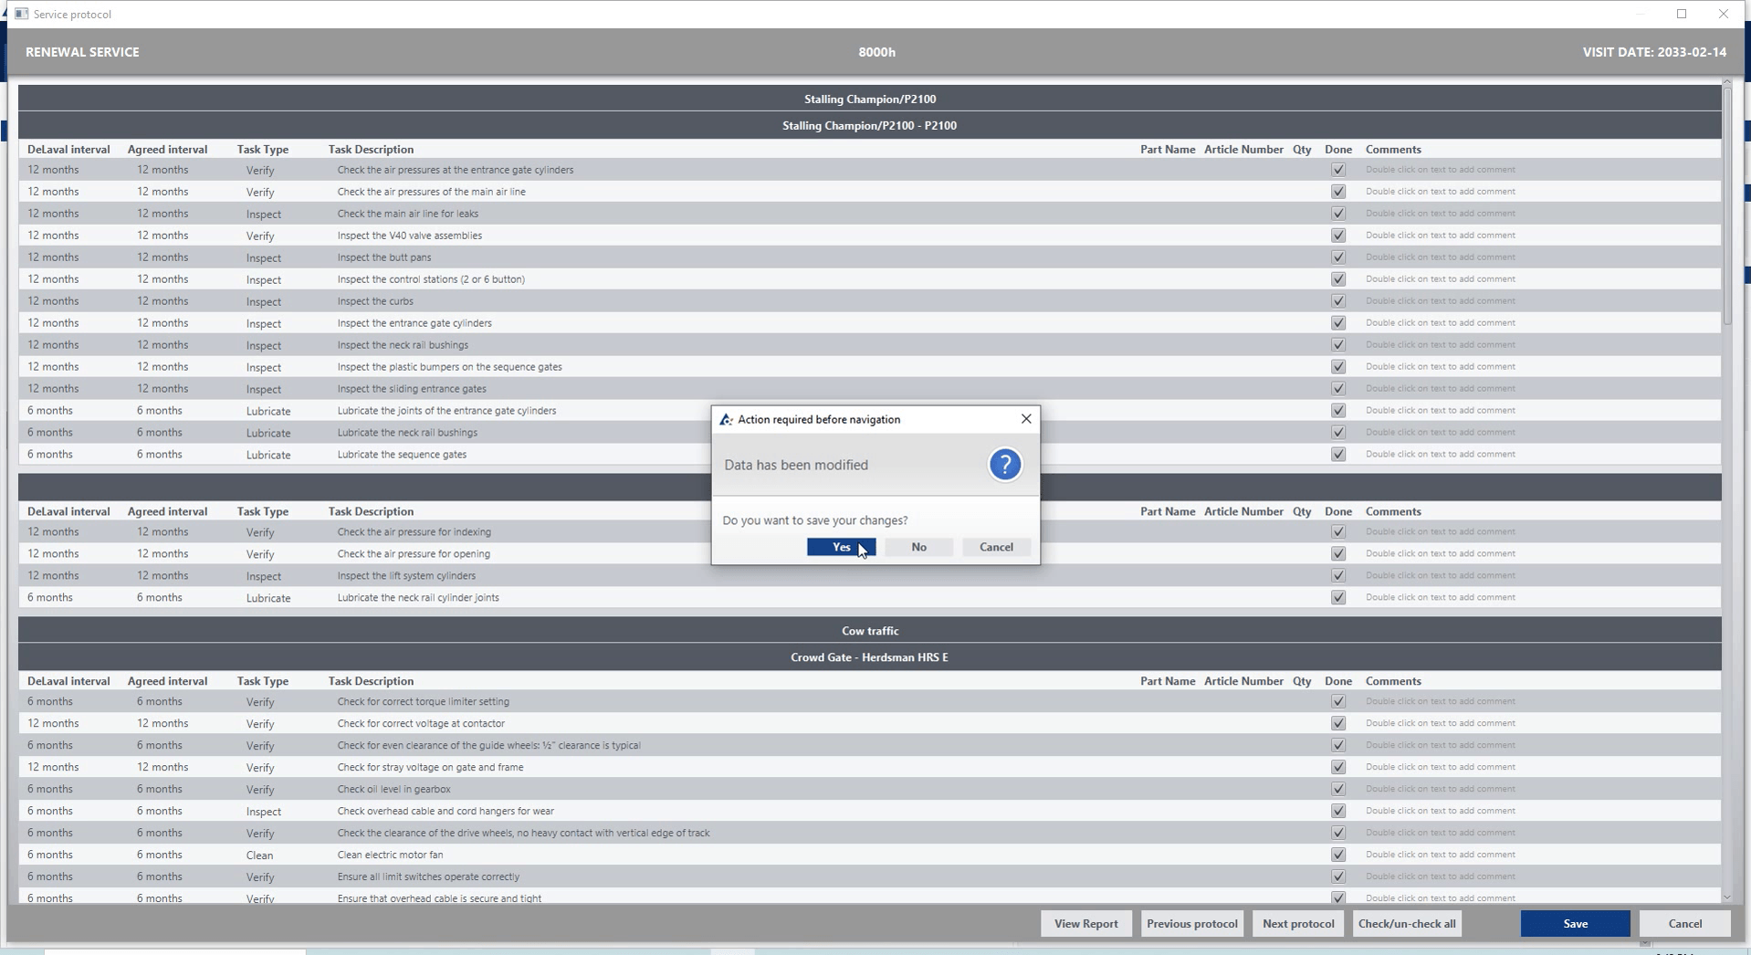Image resolution: width=1751 pixels, height=955 pixels.
Task: Go to Previous protocol
Action: tap(1191, 923)
